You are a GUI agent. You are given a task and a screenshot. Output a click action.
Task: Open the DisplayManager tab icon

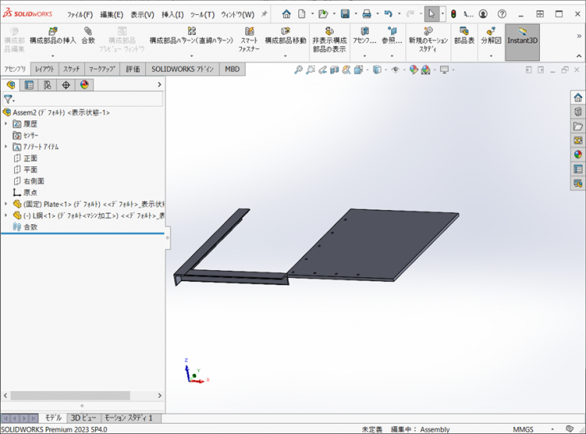click(84, 85)
